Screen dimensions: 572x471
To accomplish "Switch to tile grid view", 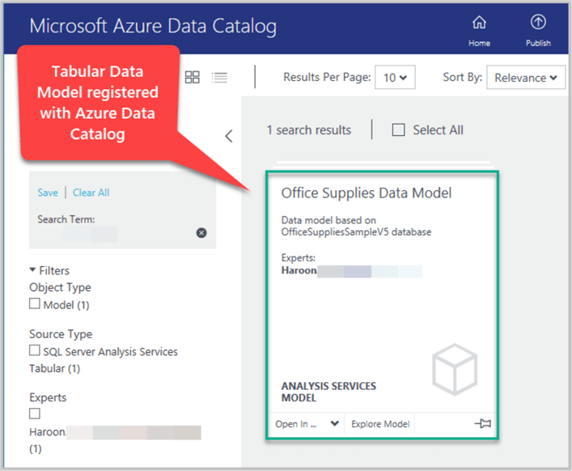I will 193,77.
